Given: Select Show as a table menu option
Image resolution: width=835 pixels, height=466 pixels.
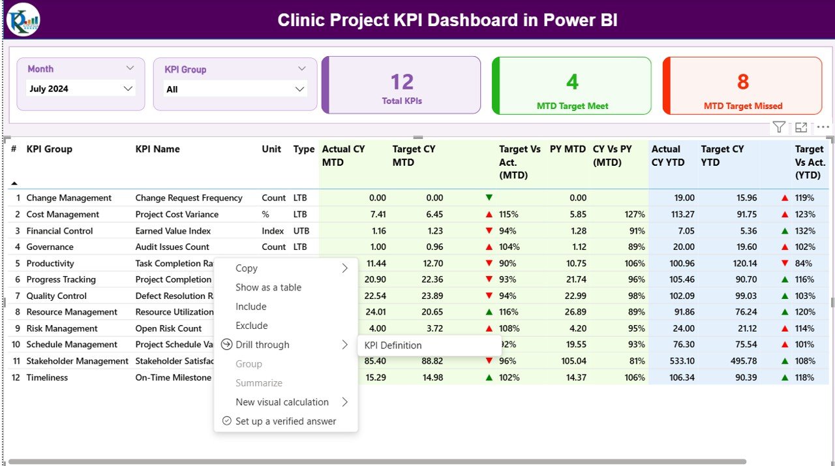Looking at the screenshot, I should (268, 287).
